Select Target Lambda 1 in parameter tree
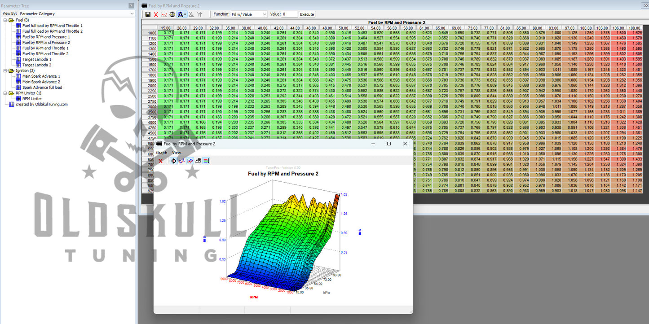This screenshot has height=324, width=649. [x=37, y=59]
